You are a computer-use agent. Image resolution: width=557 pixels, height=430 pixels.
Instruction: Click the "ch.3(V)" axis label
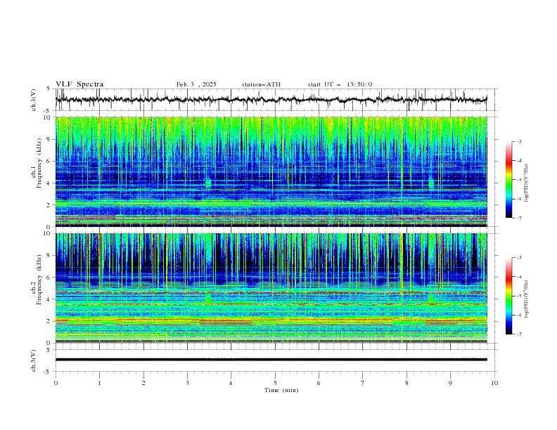[34, 360]
